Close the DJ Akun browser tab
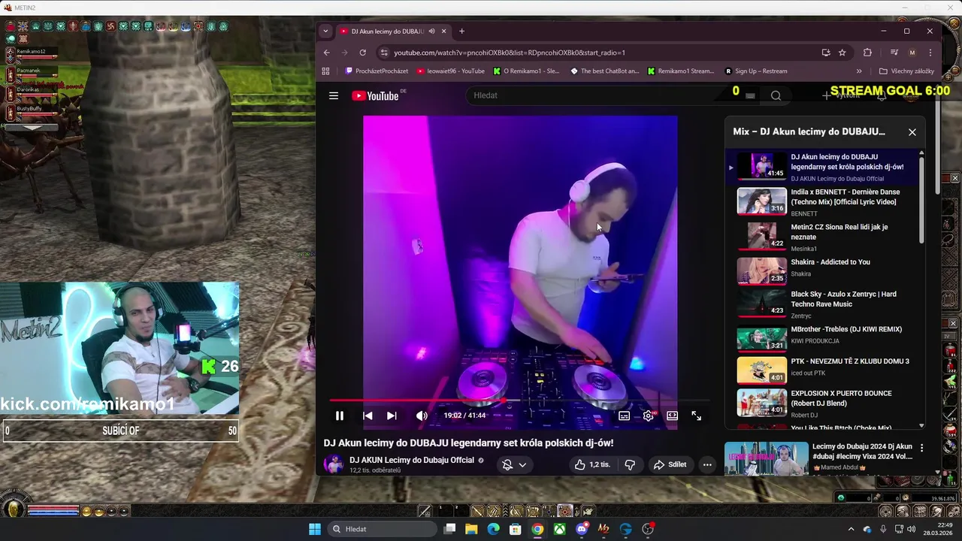Screen dimensions: 962x541 click(443, 32)
